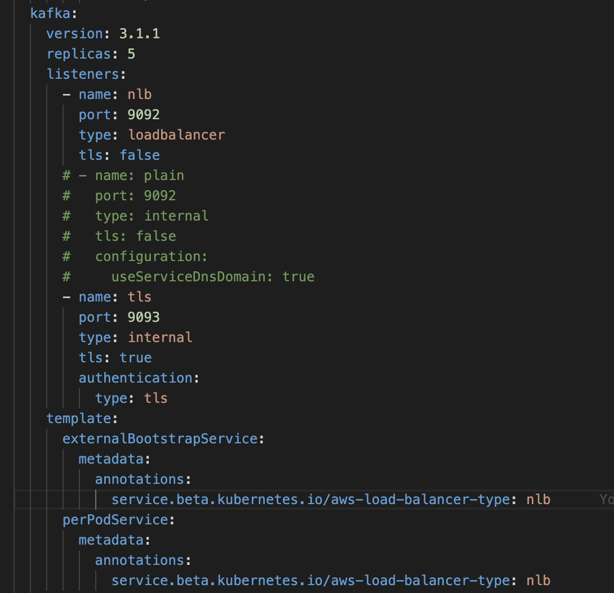Click the 'tls' value under authentication
The height and width of the screenshot is (593, 614).
(x=156, y=398)
